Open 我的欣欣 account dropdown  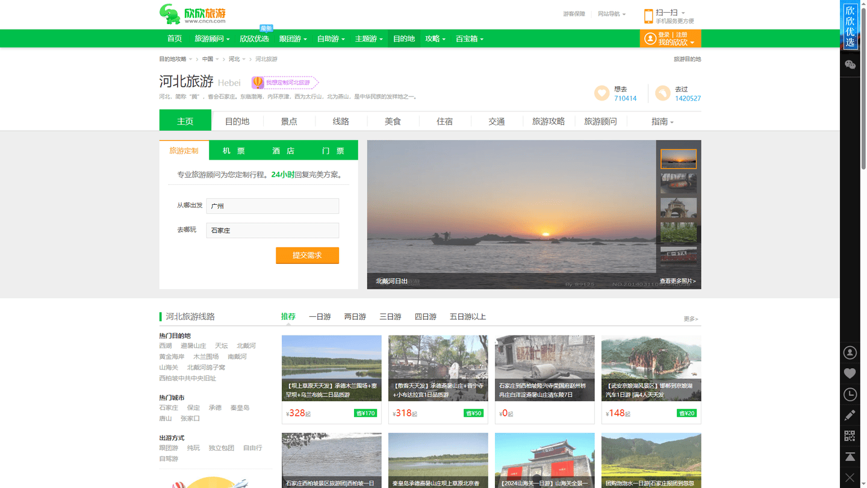tap(676, 42)
